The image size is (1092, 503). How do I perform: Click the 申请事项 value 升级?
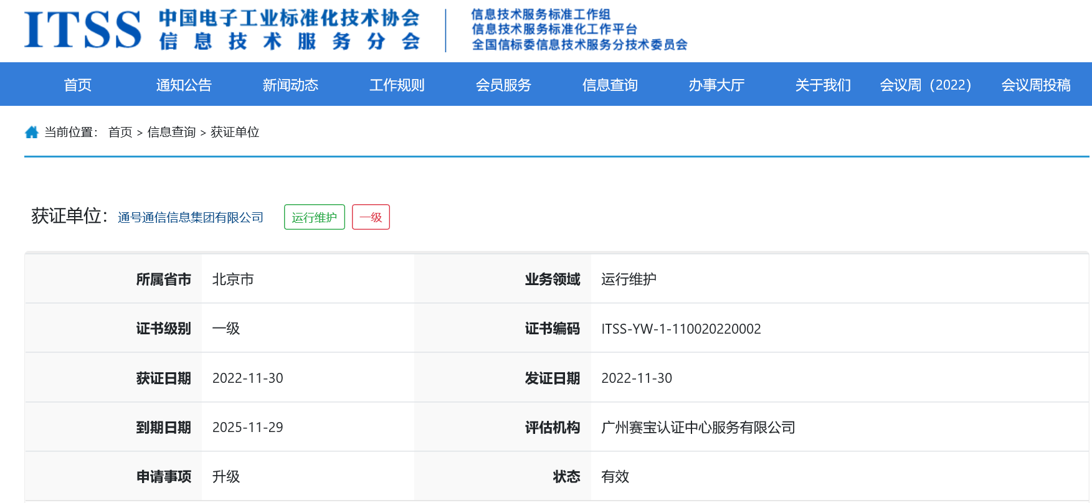pyautogui.click(x=226, y=477)
